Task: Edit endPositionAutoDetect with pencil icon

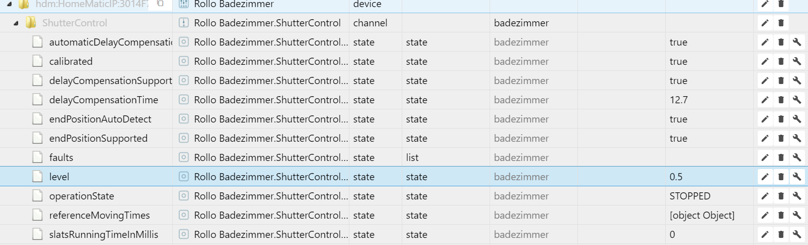Action: pyautogui.click(x=765, y=119)
